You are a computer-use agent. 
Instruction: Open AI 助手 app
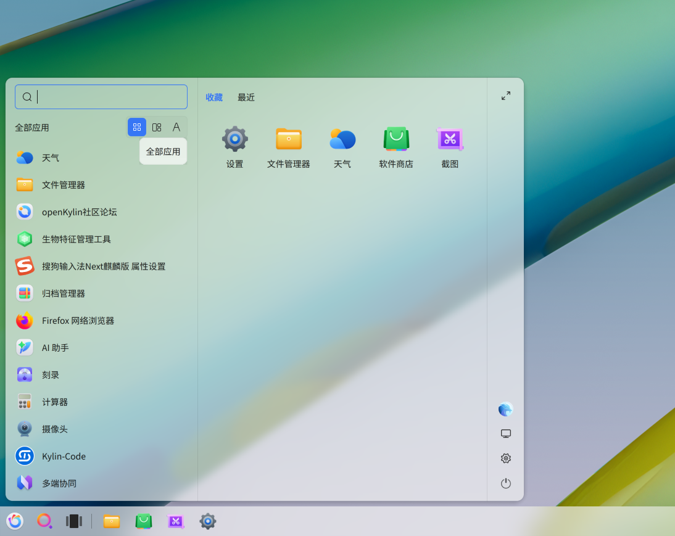101,348
